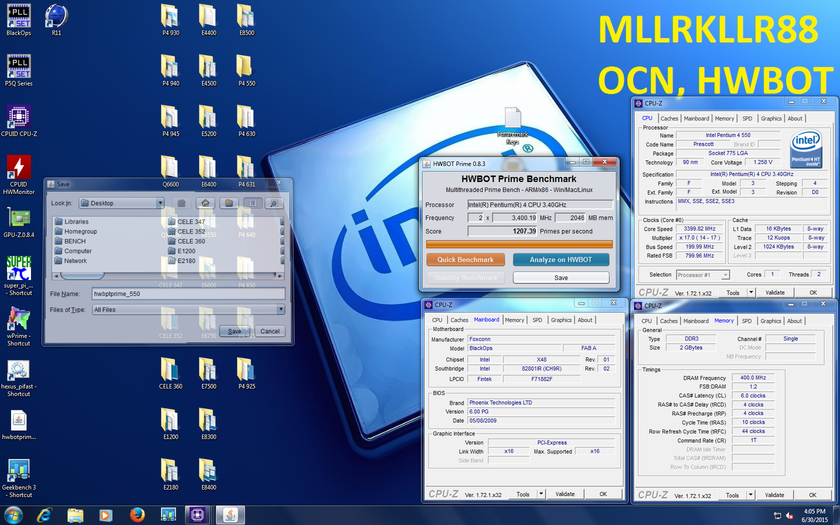The width and height of the screenshot is (840, 525).
Task: Open wPrime shortcut on desktop
Action: pos(19,326)
